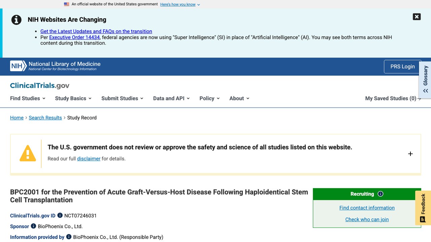431x242 pixels.
Task: Open the Policy menu
Action: [209, 98]
